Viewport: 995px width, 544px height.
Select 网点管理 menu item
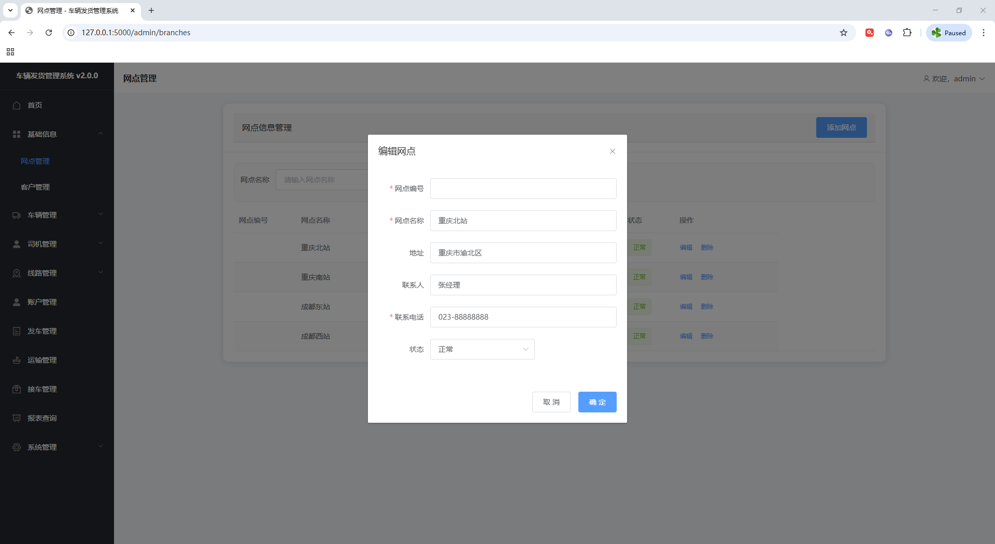35,161
